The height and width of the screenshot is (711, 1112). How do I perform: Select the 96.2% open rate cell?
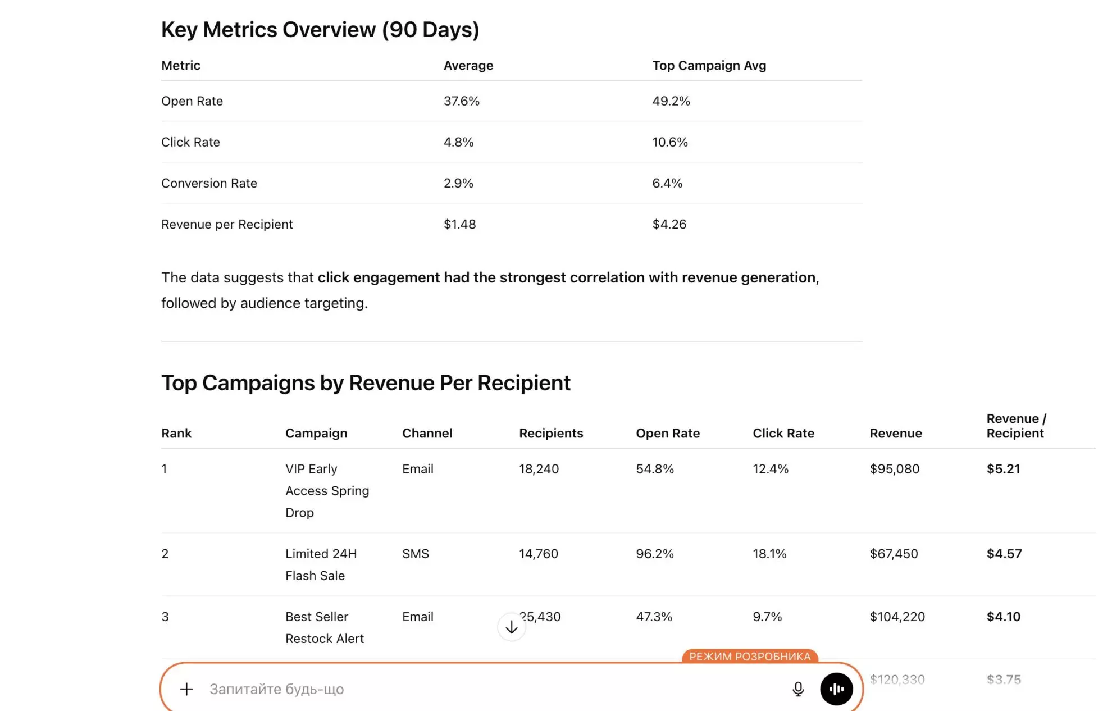point(654,554)
